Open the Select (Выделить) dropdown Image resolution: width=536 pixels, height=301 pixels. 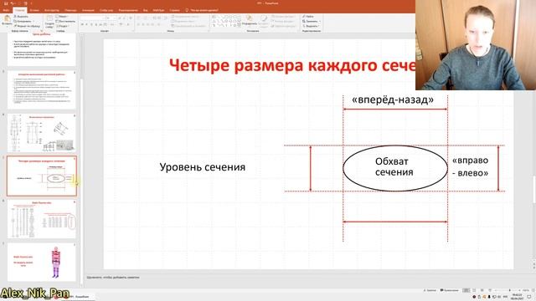click(x=311, y=26)
